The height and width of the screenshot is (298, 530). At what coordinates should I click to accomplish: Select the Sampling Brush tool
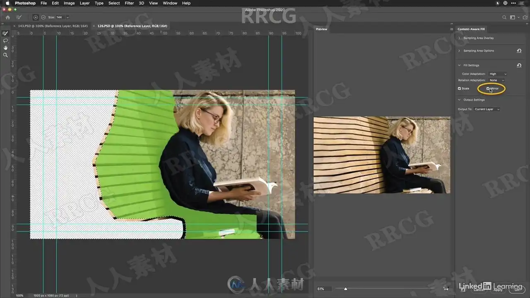pos(5,34)
